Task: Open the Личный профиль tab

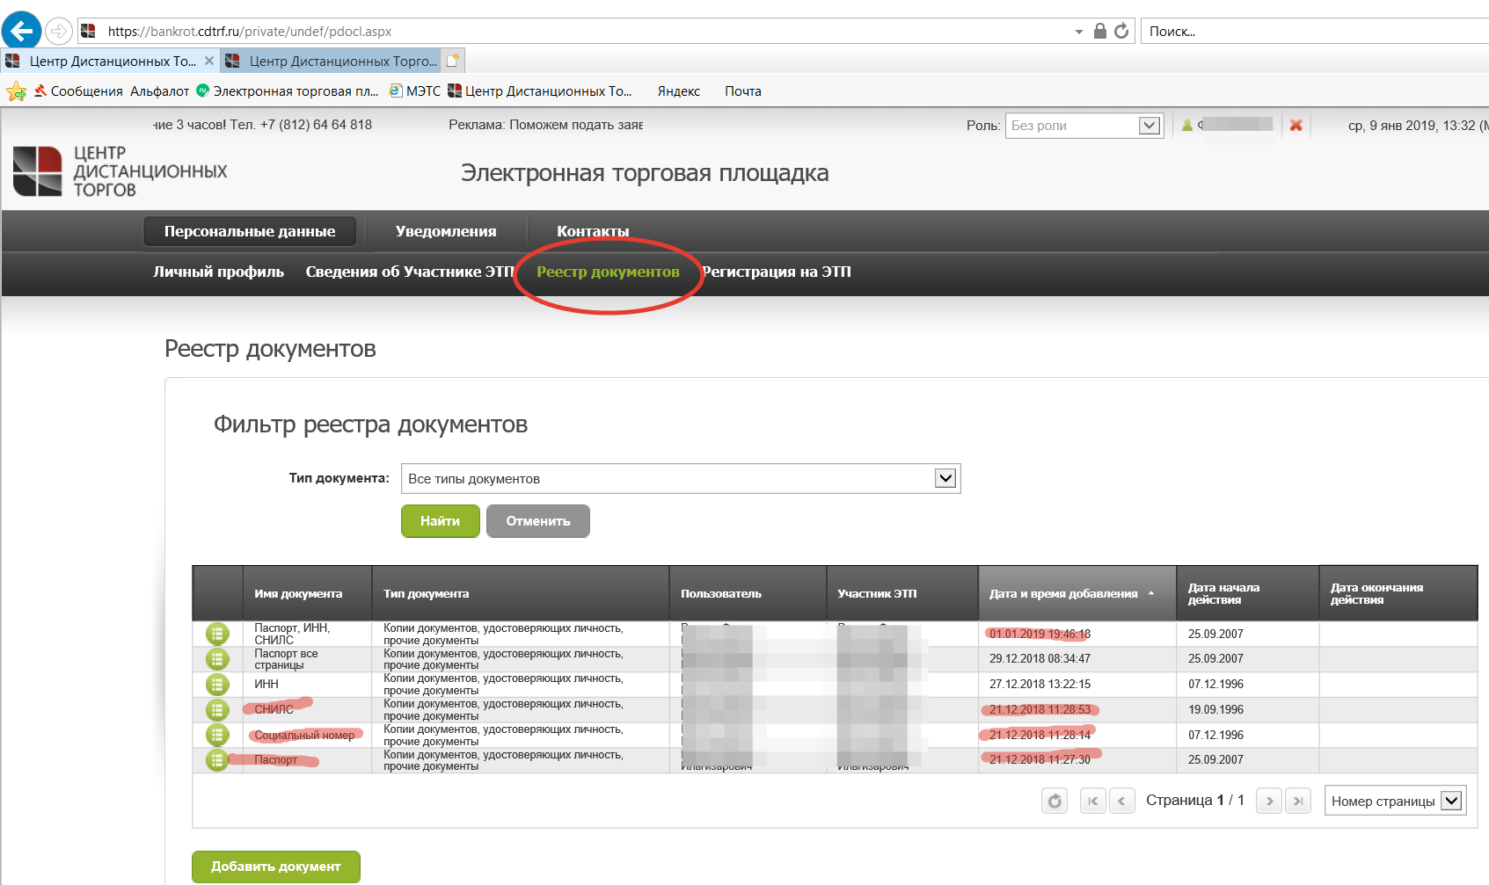Action: (x=218, y=272)
